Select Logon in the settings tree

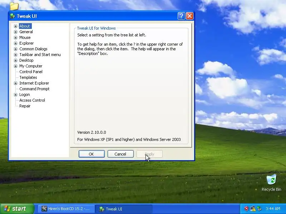pyautogui.click(x=25, y=95)
